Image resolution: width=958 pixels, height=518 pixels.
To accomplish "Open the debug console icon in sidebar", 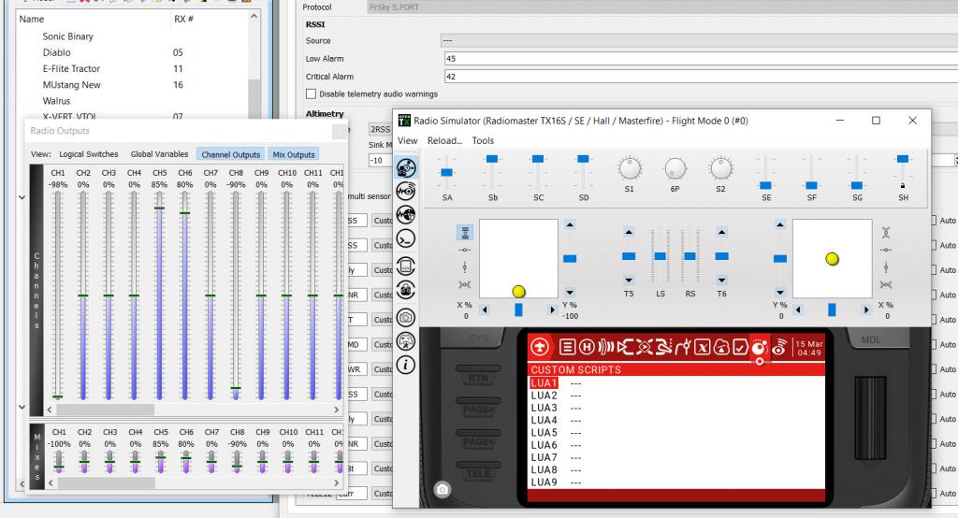I will coord(407,238).
